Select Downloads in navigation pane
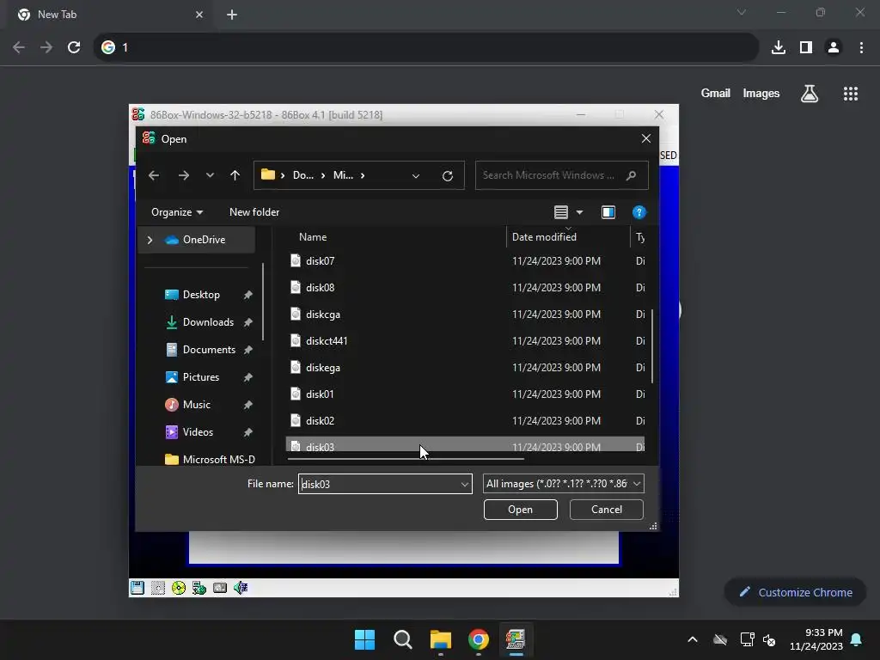The height and width of the screenshot is (660, 880). click(208, 322)
